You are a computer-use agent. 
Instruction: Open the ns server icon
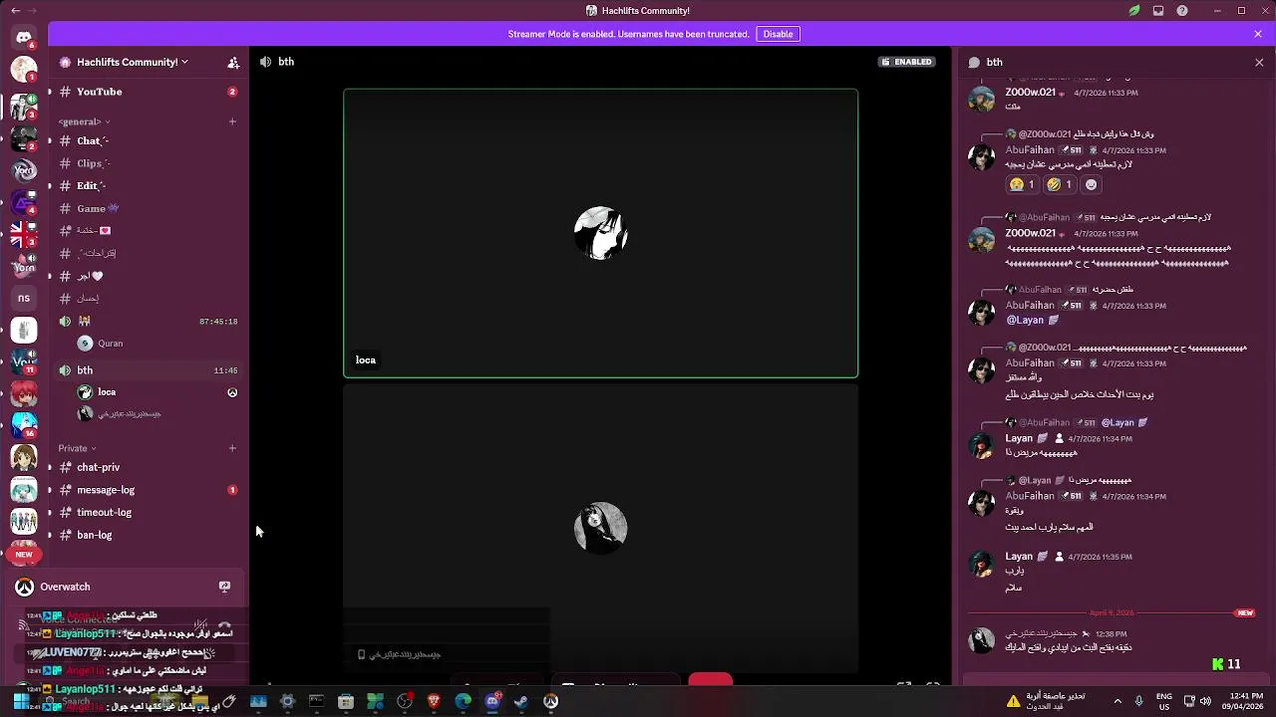24,298
